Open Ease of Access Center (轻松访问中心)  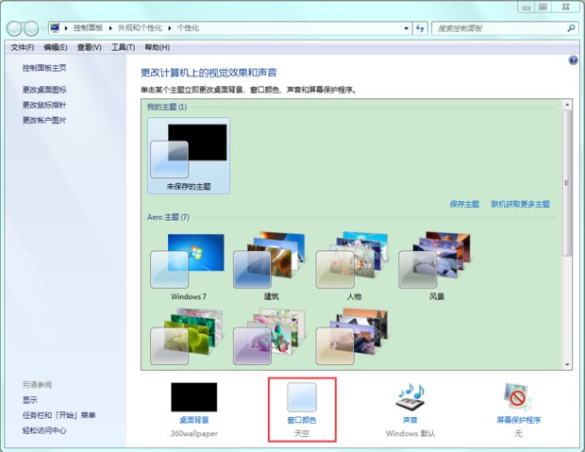tap(44, 430)
